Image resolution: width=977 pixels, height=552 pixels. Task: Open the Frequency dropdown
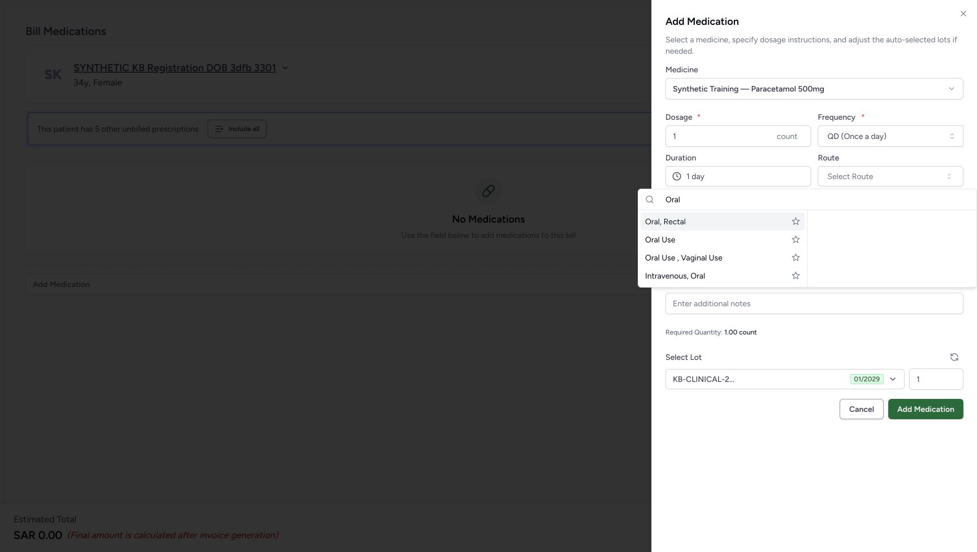click(x=890, y=136)
